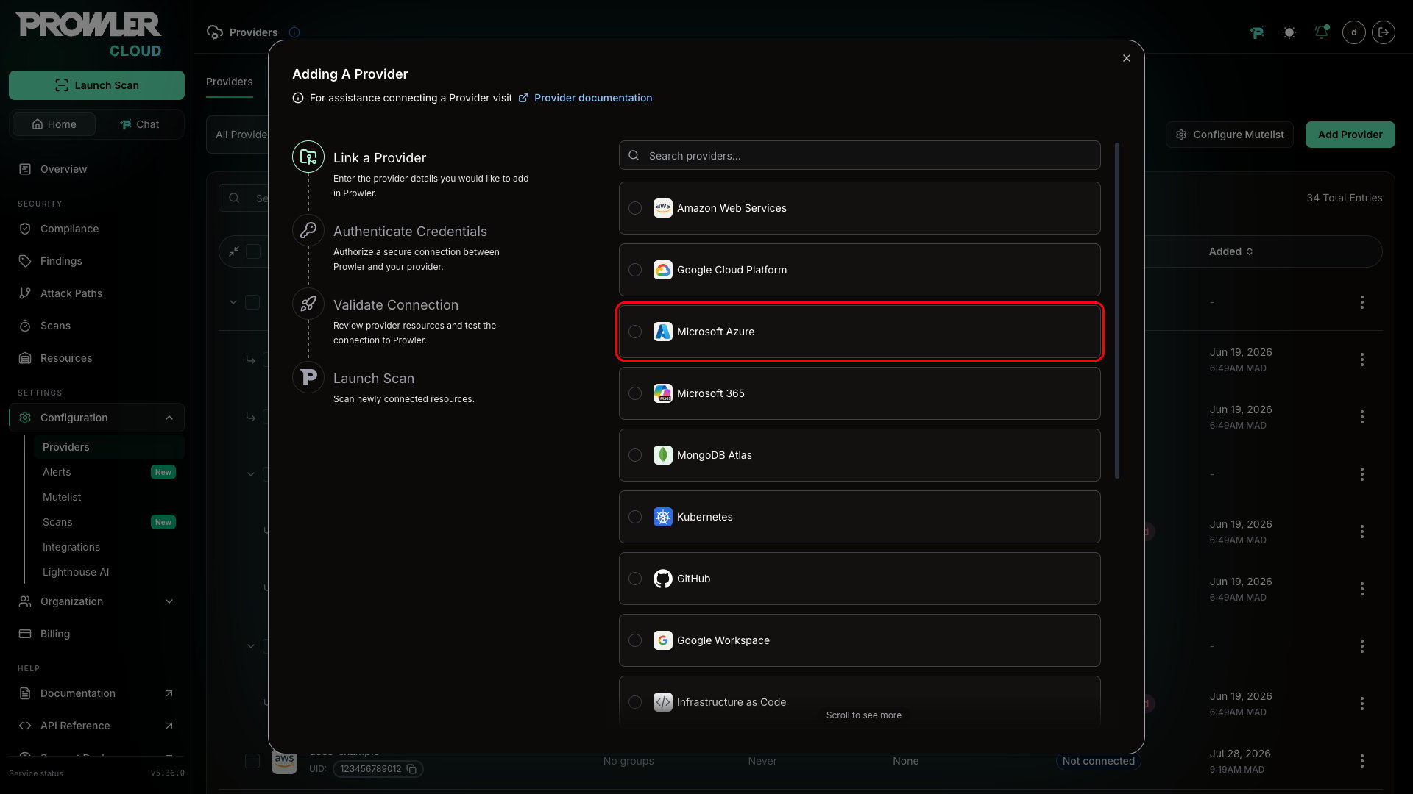Click the Launch Scan button in sidebar

[x=96, y=85]
